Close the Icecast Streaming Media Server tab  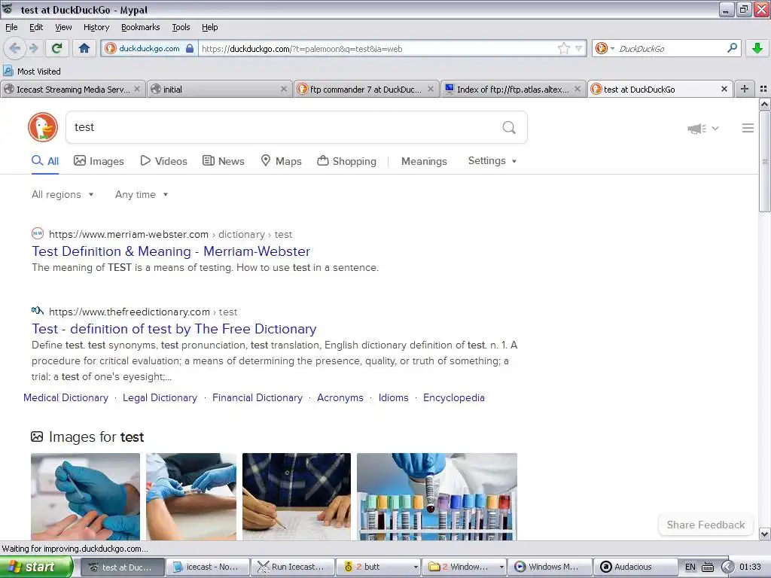pos(137,89)
